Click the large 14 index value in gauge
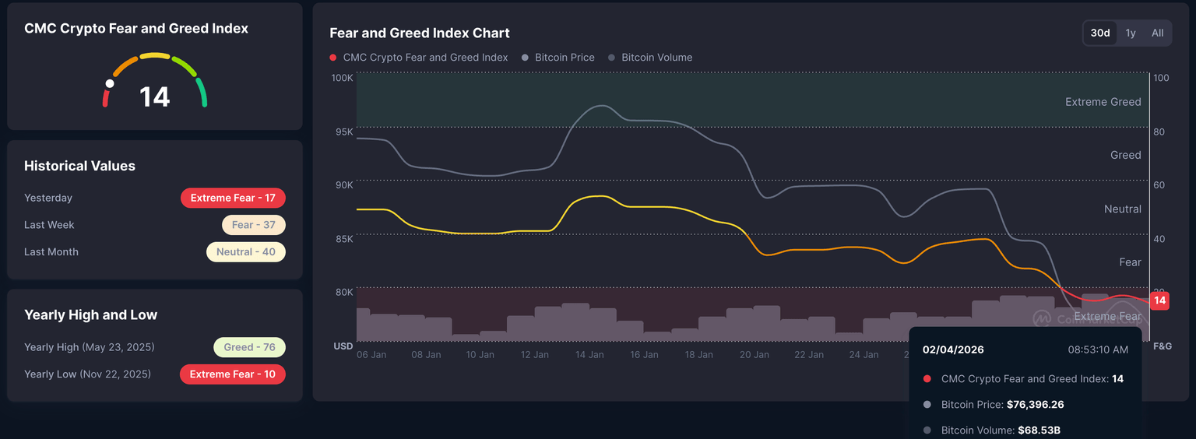This screenshot has width=1196, height=439. [x=154, y=97]
